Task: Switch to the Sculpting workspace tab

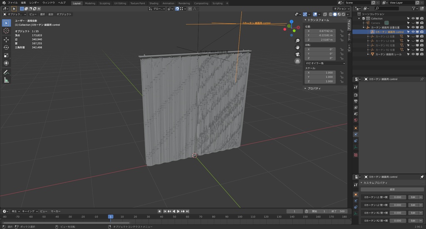Action: pyautogui.click(x=104, y=3)
